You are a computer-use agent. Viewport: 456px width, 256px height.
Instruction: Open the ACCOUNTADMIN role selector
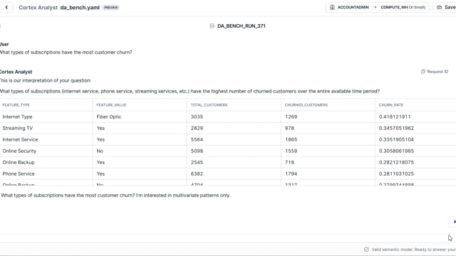353,7
